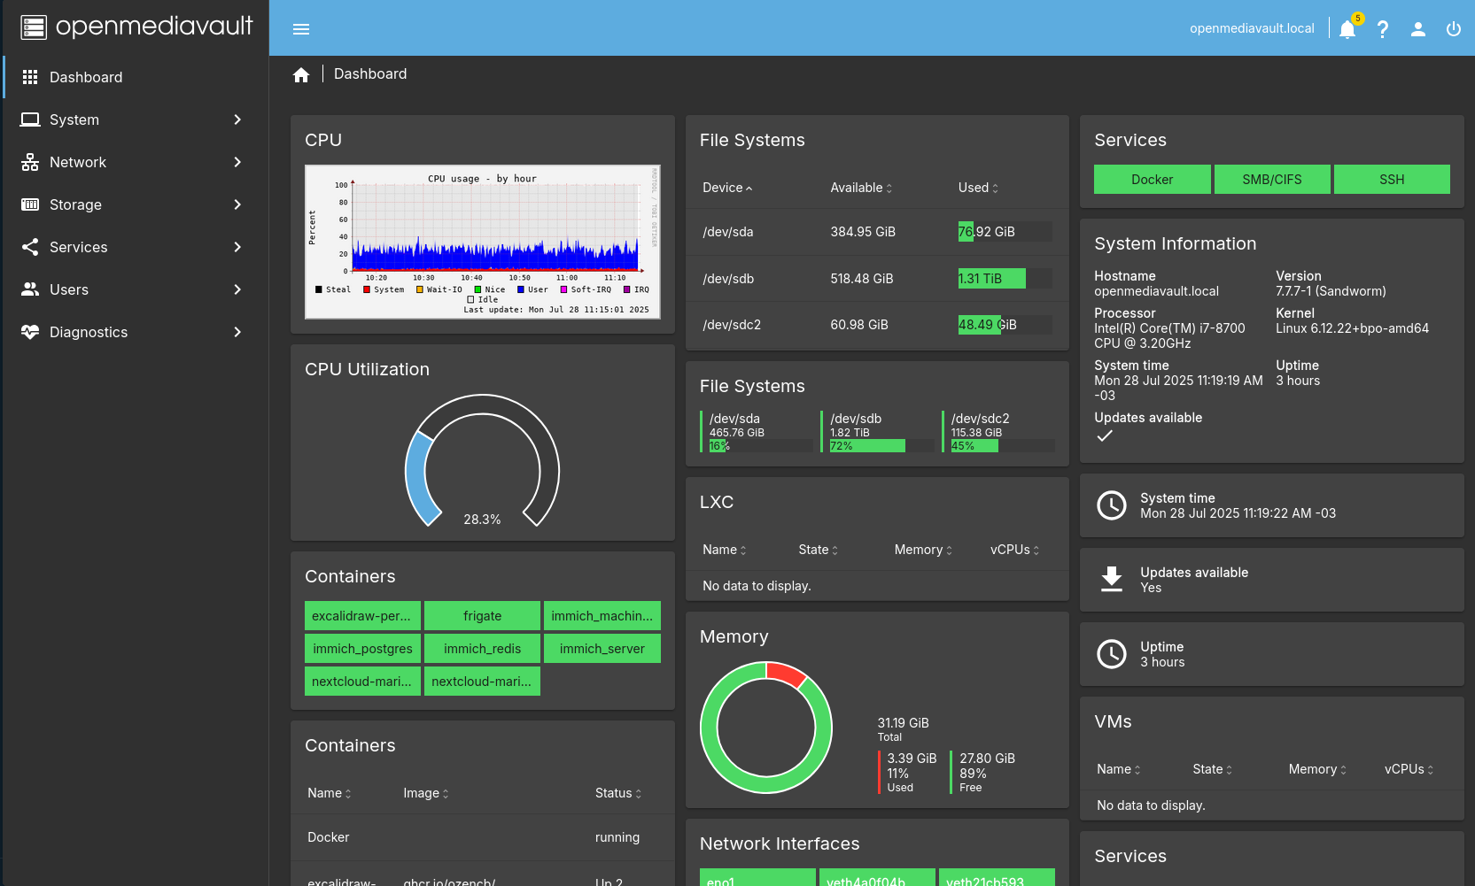
Task: Expand Diagnostics submenu chevron
Action: 237,332
